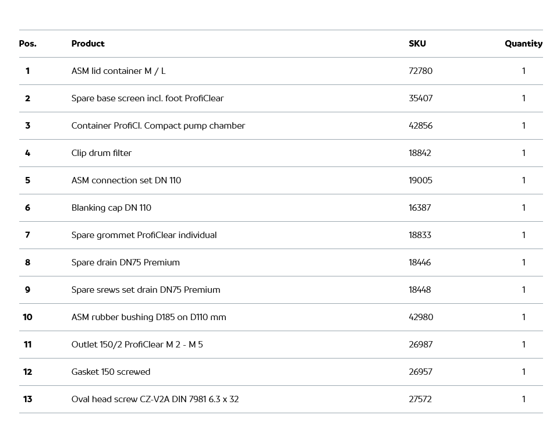Select Blanking cap DN 110 row
This screenshot has height=447, width=557.
coord(111,208)
